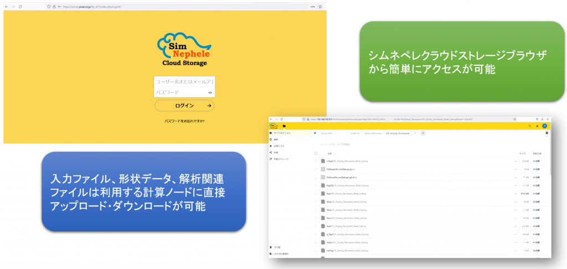The height and width of the screenshot is (269, 567).
Task: Open the user avatar menu in header
Action: click(545, 126)
